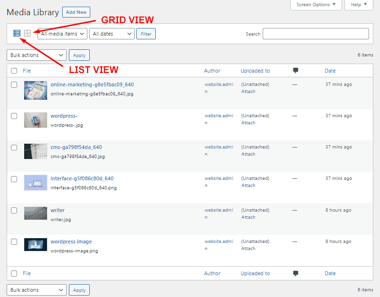This screenshot has height=297, width=380.
Task: Open the interface-g5f086c80d_640 thumbnail
Action: coord(35,183)
